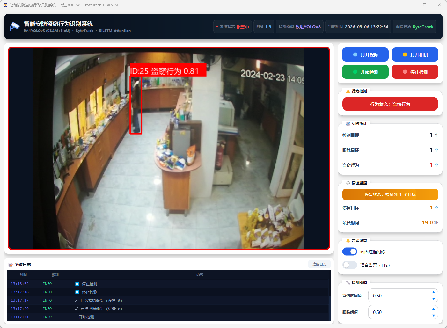Screen dimensions: 447x328
Task: Click the warning icon beside 行为检测
Action: (x=348, y=91)
